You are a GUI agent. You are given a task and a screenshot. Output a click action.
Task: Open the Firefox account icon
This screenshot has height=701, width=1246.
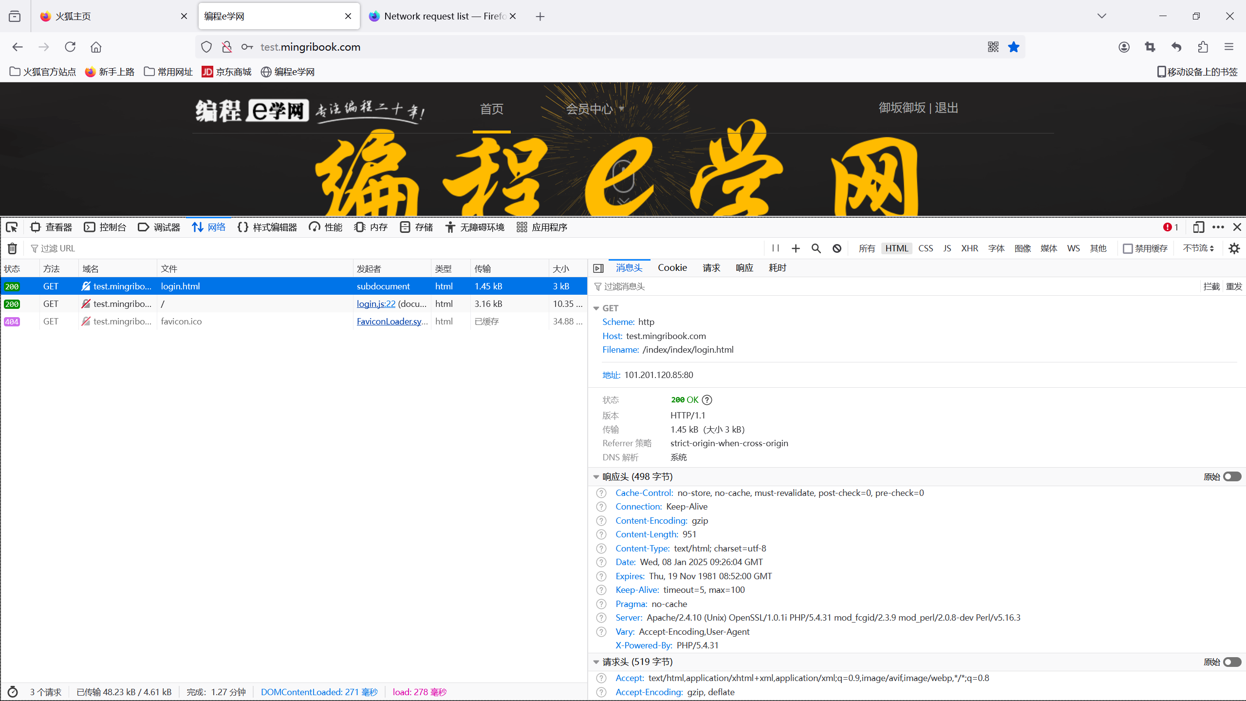(1124, 47)
